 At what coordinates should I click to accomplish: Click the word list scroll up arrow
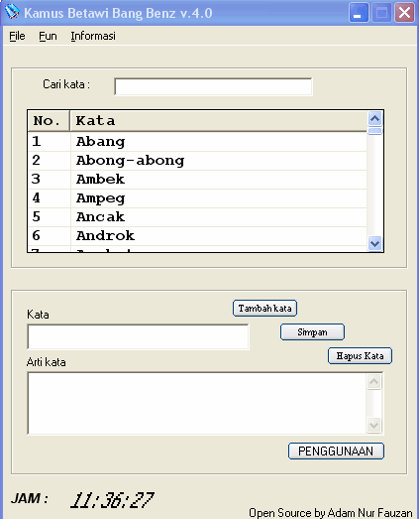click(374, 118)
